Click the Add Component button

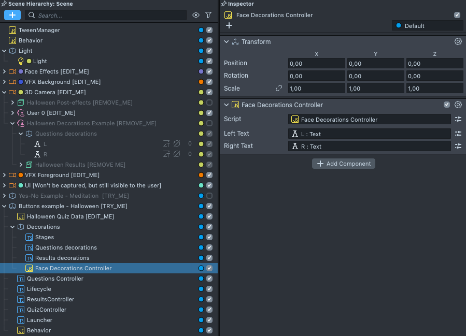(344, 164)
